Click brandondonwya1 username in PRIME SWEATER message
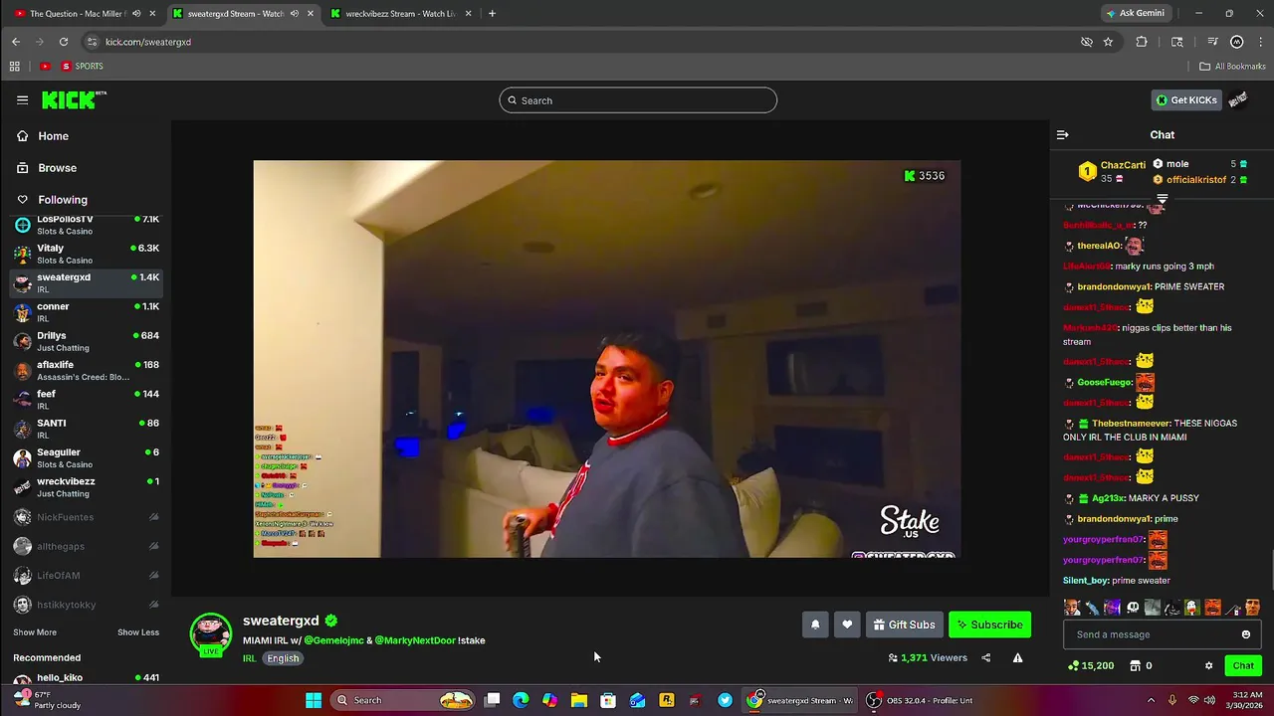The image size is (1274, 716). click(x=1114, y=286)
